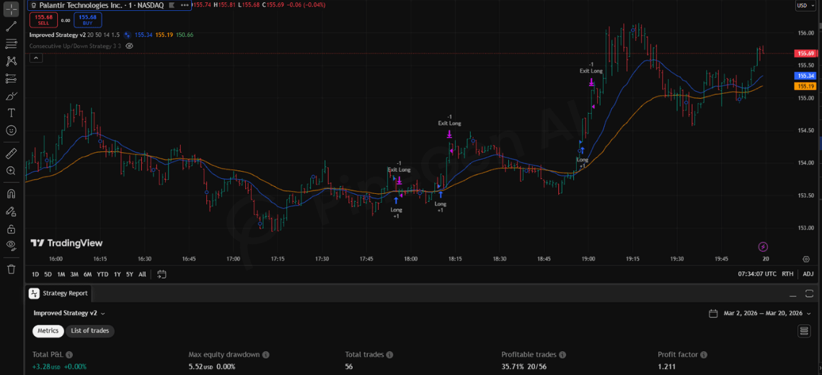Set the chart range to YTD
Viewport: 822px width, 375px height.
102,274
